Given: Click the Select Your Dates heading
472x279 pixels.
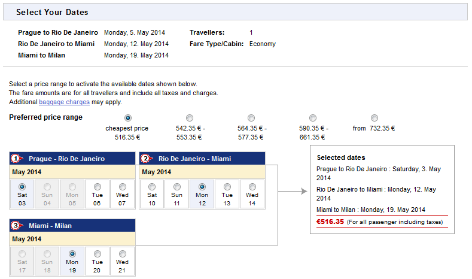Looking at the screenshot, I should pos(52,12).
